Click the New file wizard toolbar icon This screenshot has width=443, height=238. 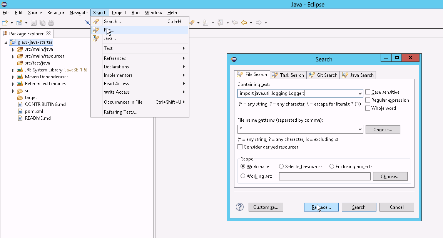(x=5, y=23)
